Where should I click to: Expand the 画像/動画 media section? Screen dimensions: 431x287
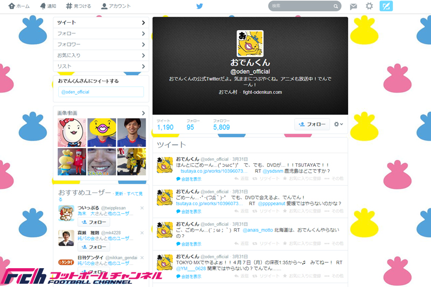143,113
